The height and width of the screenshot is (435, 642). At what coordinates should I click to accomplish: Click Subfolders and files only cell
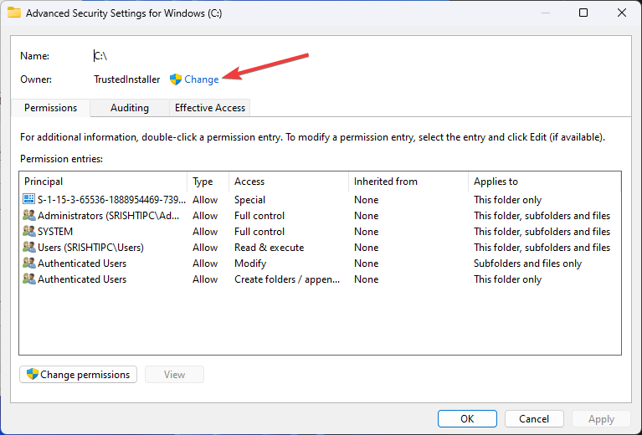coord(528,264)
